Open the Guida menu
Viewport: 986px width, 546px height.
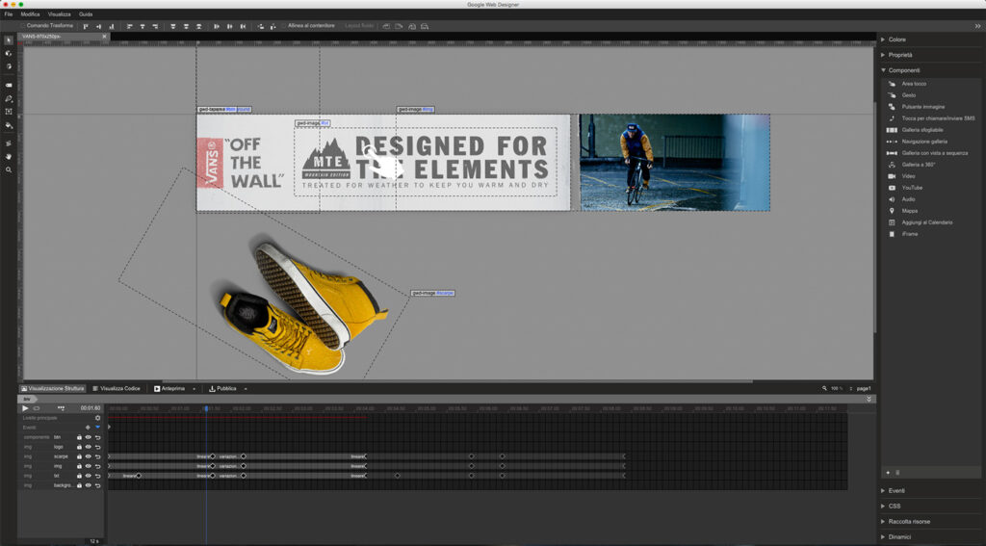click(x=86, y=13)
